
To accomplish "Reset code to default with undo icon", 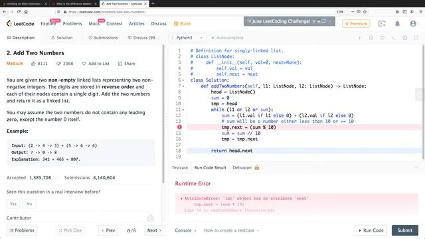I will tap(382, 38).
